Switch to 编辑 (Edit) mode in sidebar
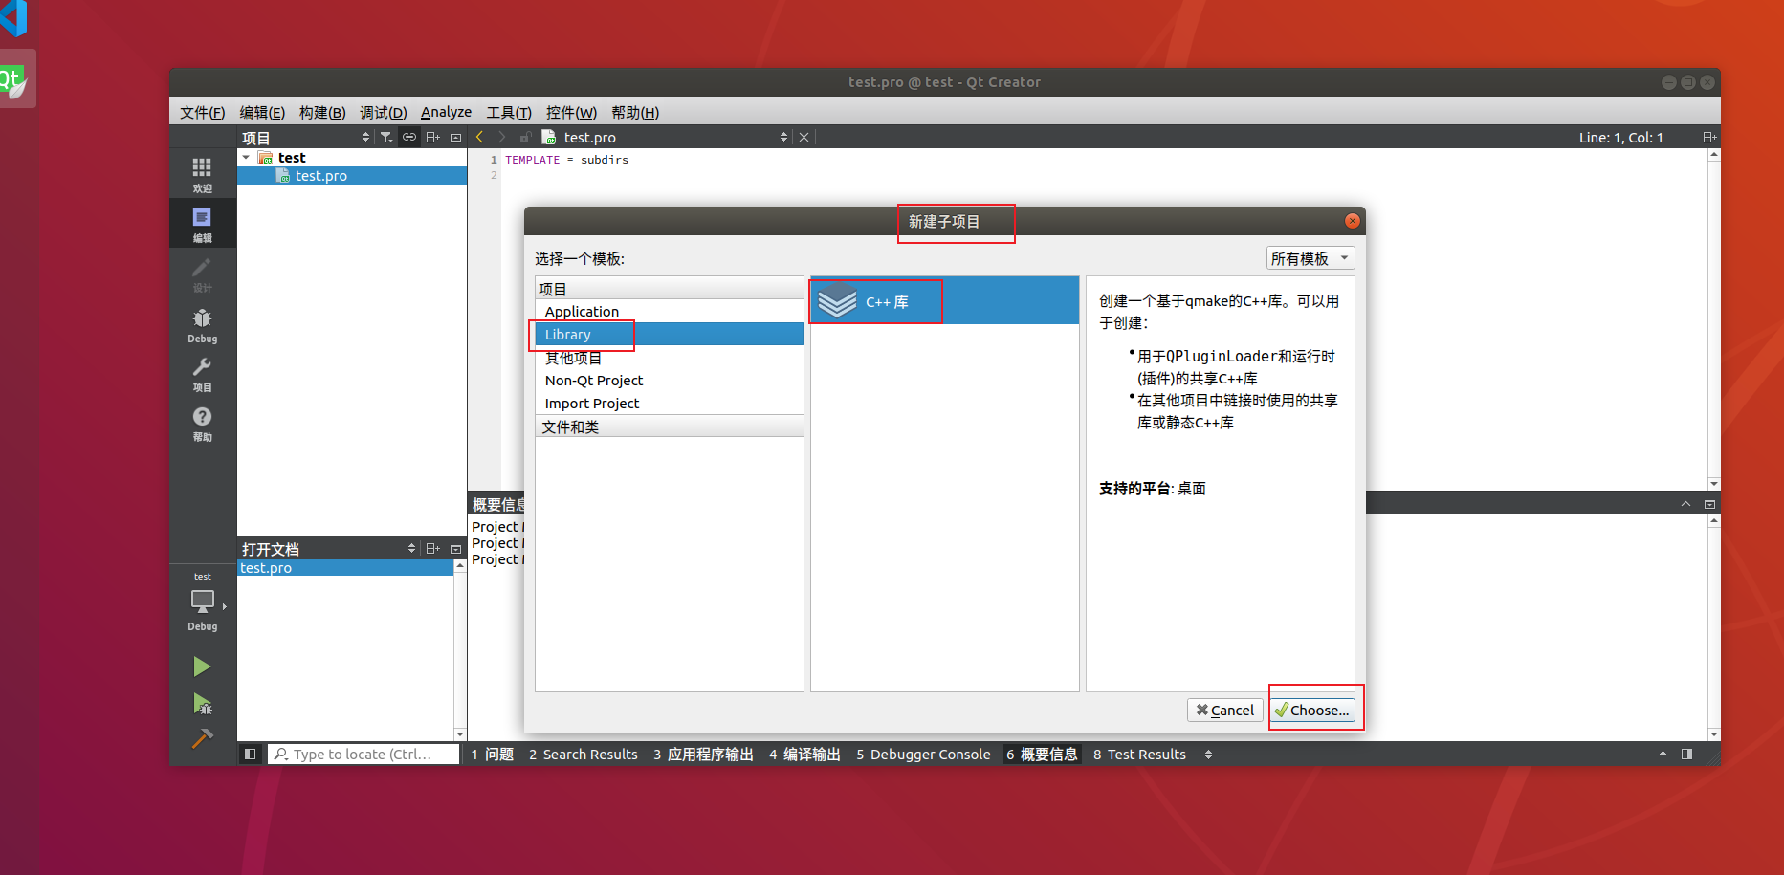 pyautogui.click(x=202, y=224)
